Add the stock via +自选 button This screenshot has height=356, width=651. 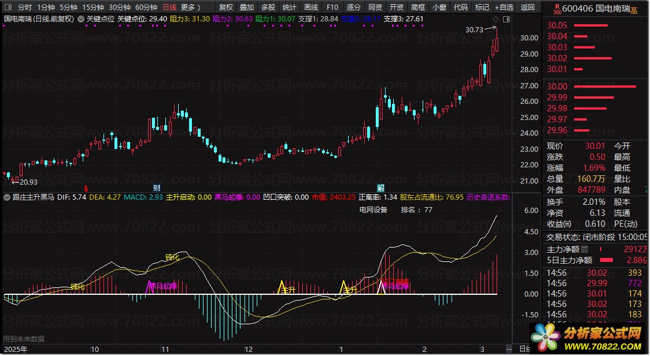(x=504, y=8)
